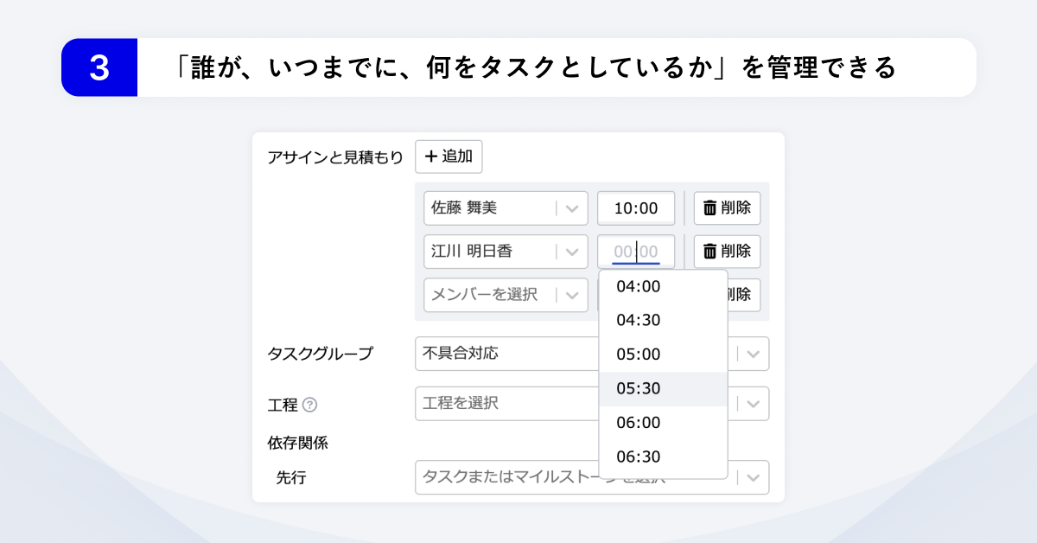The width and height of the screenshot is (1037, 543).
Task: Expand the タスクグループ dropdown chevron
Action: 753,354
